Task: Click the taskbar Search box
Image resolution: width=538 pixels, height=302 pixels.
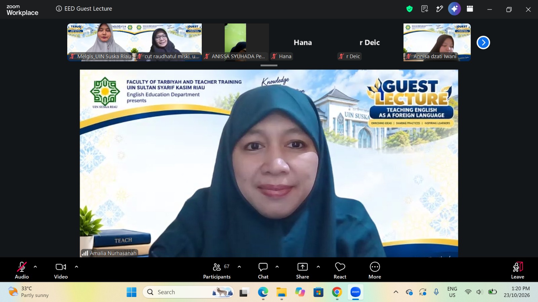Action: (188, 292)
